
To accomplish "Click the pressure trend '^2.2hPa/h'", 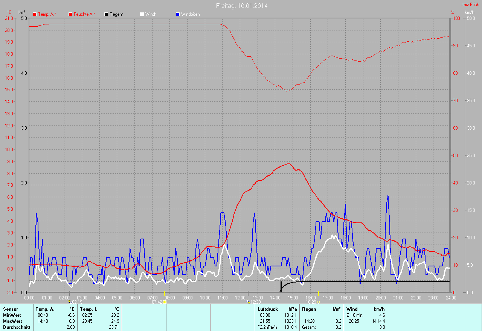I will [267, 327].
